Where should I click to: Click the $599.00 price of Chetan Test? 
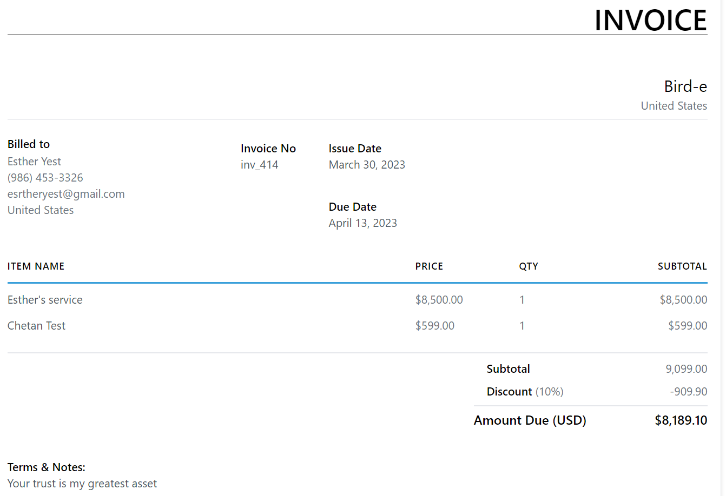[x=435, y=326]
